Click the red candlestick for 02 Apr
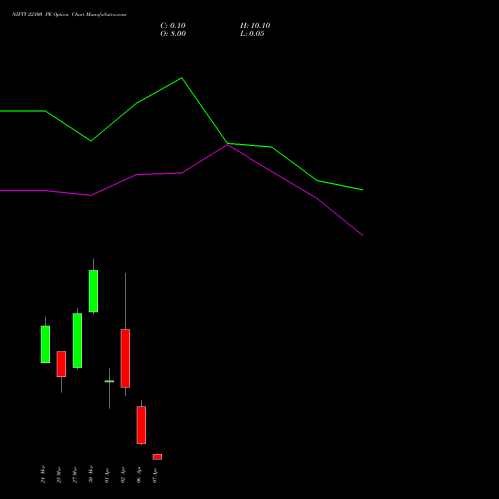499x499 pixels. [x=125, y=358]
